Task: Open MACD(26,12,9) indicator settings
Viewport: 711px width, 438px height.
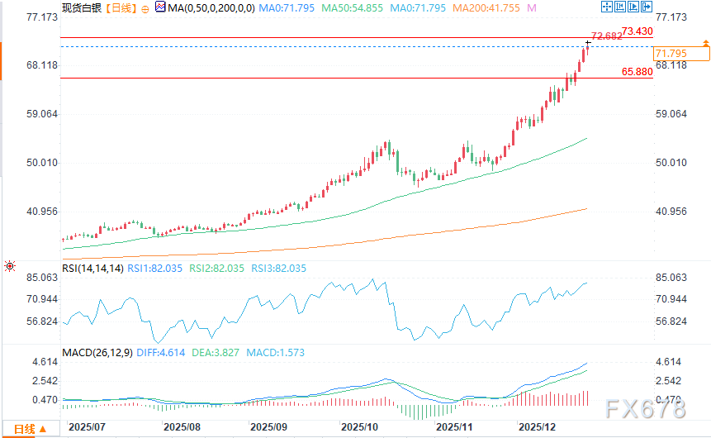Action: click(97, 353)
